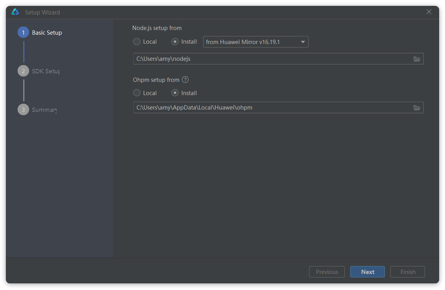Go to the Summary step
This screenshot has height=290, width=445.
coord(37,110)
